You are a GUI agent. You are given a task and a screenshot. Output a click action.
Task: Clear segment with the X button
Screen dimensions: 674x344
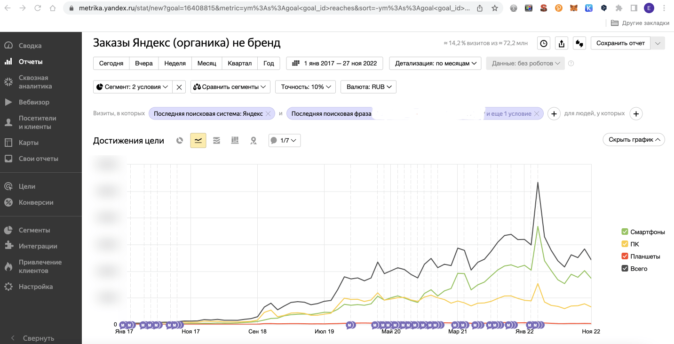(x=179, y=87)
